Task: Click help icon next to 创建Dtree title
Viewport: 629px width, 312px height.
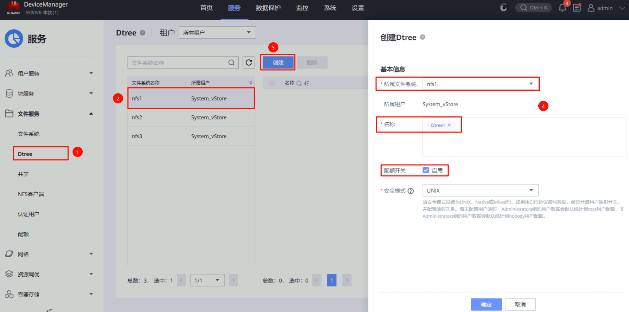Action: (423, 37)
